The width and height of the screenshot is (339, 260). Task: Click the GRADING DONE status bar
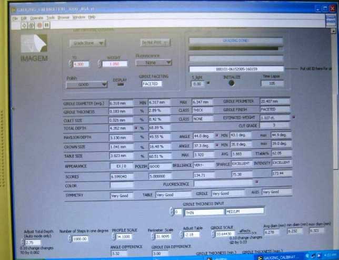236,40
